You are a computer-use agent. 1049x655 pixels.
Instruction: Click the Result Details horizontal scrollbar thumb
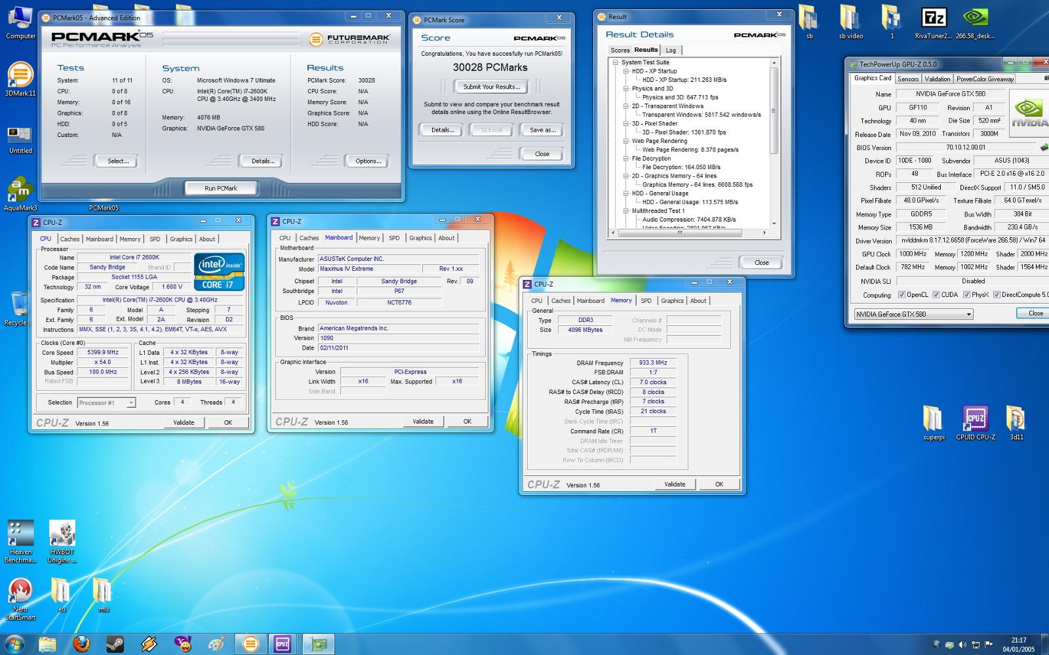[679, 233]
